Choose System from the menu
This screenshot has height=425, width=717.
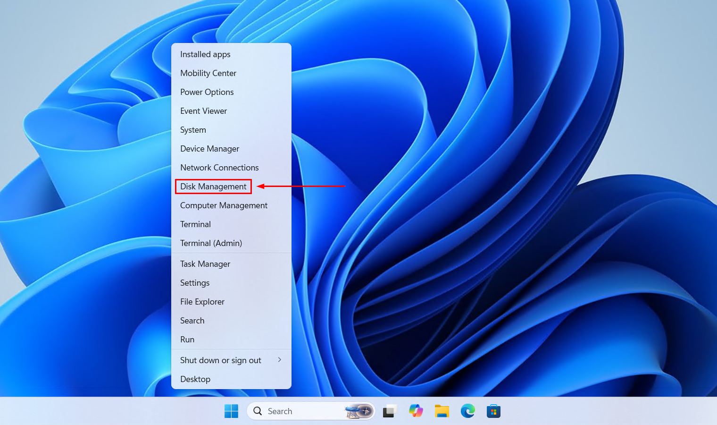click(231, 130)
